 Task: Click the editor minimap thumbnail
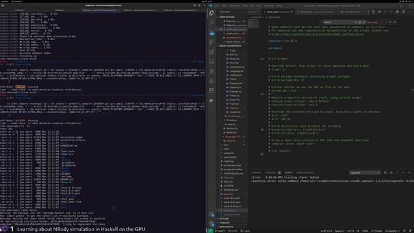tap(254, 24)
